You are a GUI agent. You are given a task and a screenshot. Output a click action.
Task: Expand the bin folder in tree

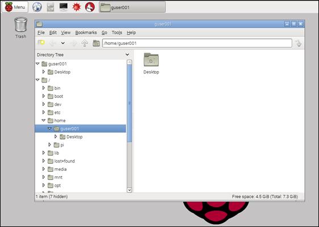[x=44, y=88]
